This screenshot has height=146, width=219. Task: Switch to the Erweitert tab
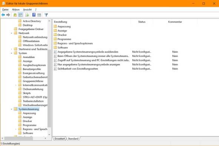click(x=60, y=138)
